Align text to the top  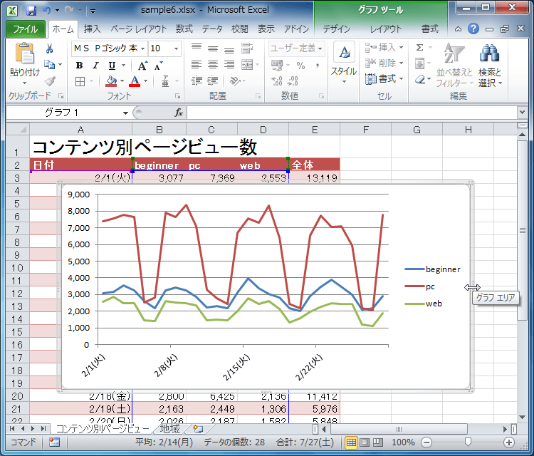[x=197, y=47]
